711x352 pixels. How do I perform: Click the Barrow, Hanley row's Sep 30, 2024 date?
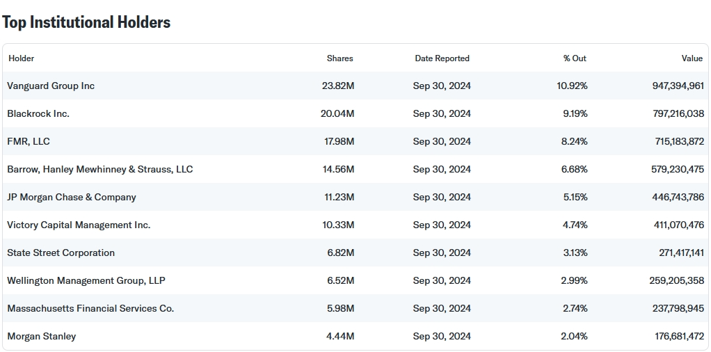pyautogui.click(x=442, y=169)
